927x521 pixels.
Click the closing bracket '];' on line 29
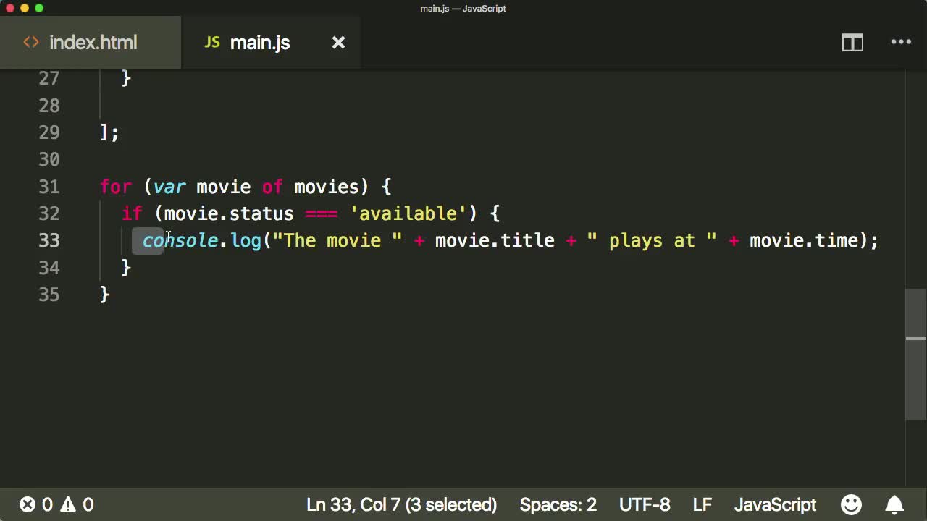pyautogui.click(x=109, y=132)
